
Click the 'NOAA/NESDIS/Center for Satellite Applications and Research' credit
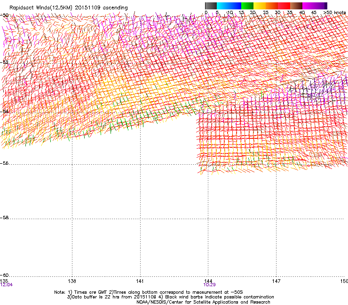[x=203, y=302]
